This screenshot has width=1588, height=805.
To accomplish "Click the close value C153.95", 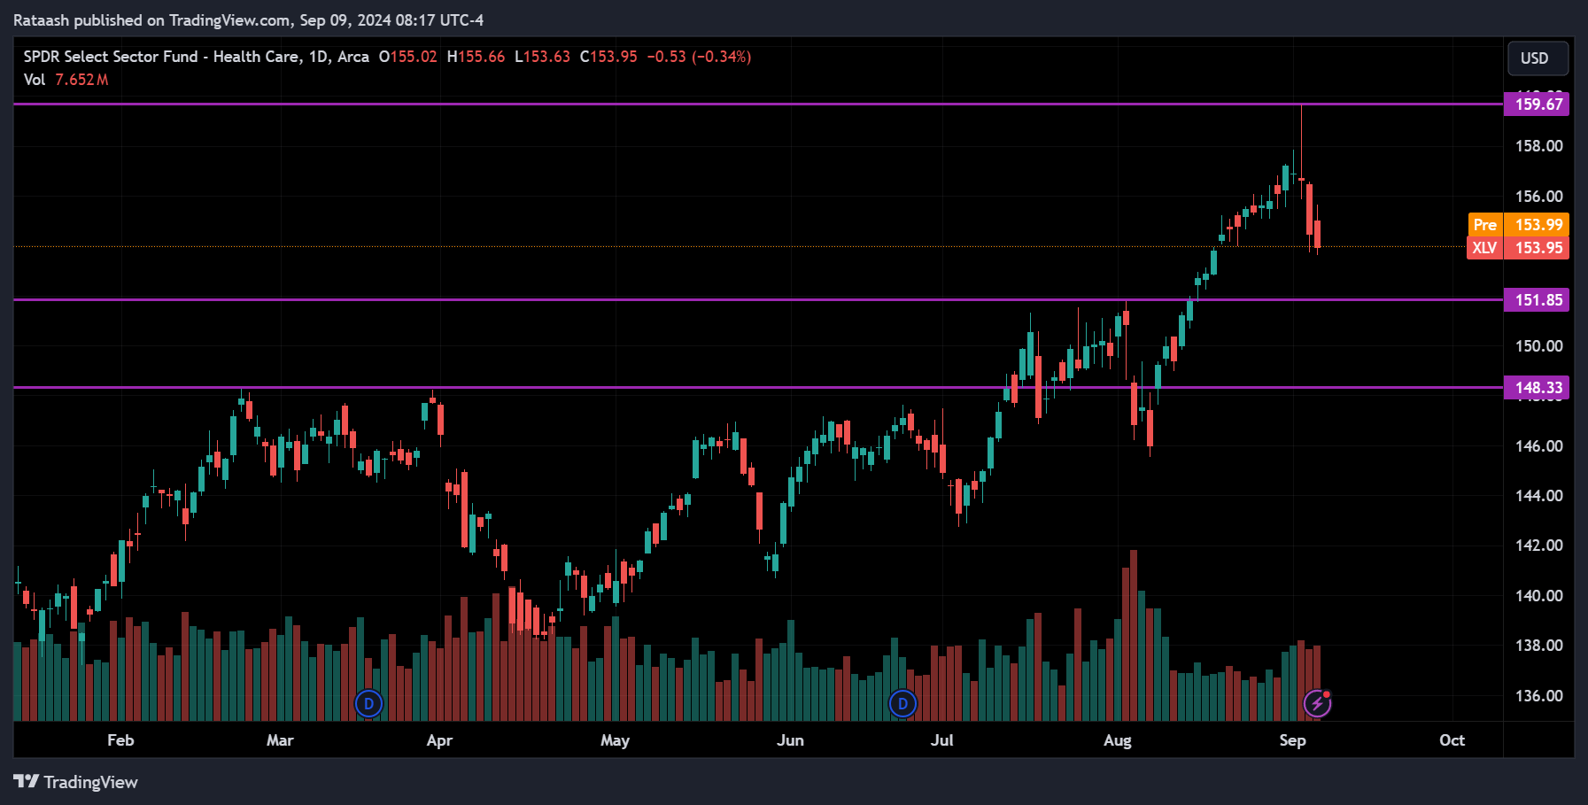I will [608, 57].
